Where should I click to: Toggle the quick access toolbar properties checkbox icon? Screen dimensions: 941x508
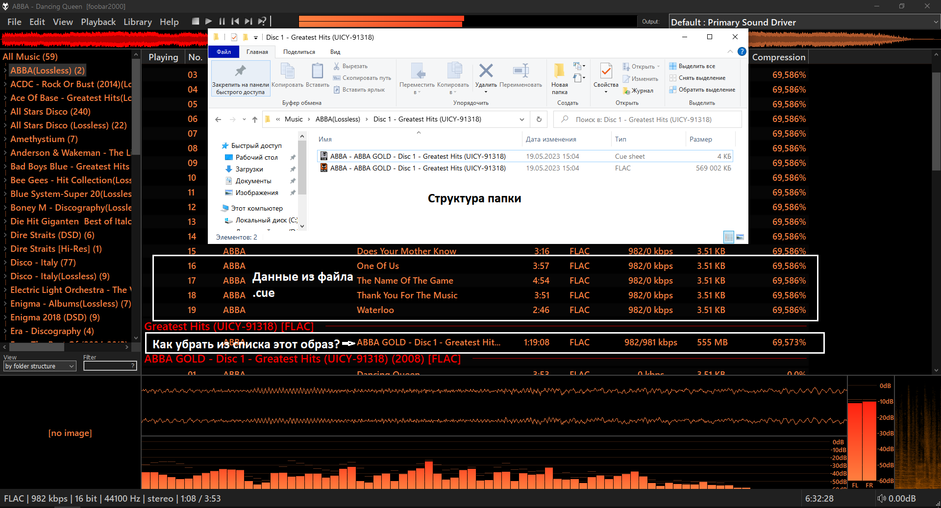click(234, 37)
